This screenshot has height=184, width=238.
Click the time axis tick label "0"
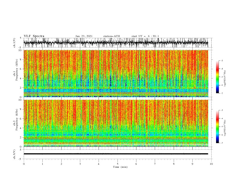click(24, 164)
